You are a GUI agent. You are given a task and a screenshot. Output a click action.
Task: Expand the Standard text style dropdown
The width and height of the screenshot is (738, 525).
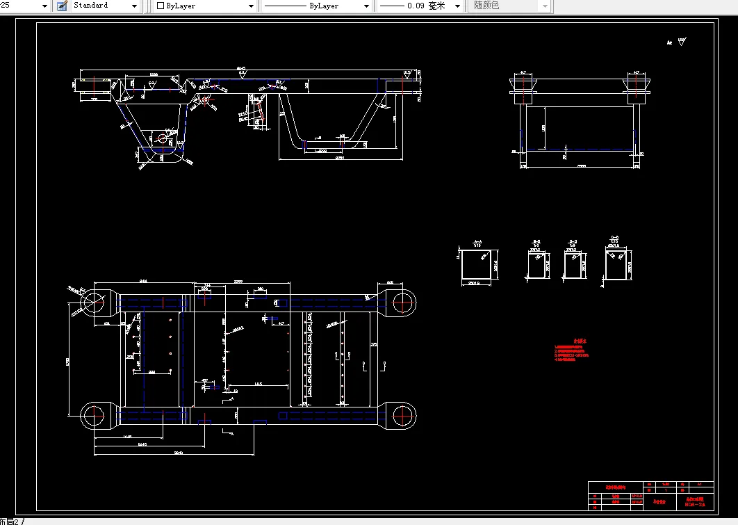134,6
